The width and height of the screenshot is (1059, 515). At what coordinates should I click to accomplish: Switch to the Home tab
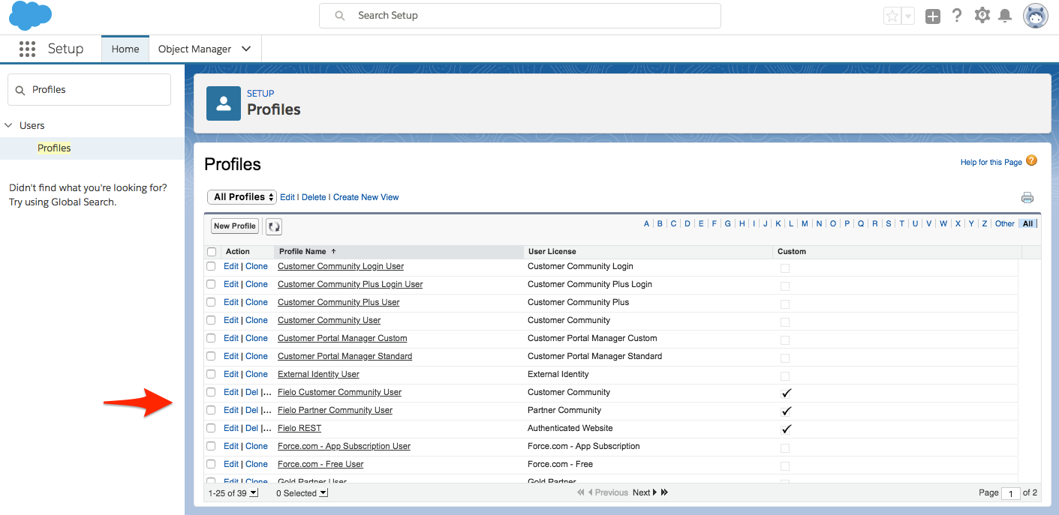[x=125, y=49]
